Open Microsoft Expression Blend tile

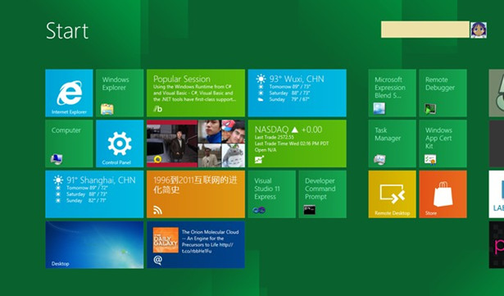[393, 93]
